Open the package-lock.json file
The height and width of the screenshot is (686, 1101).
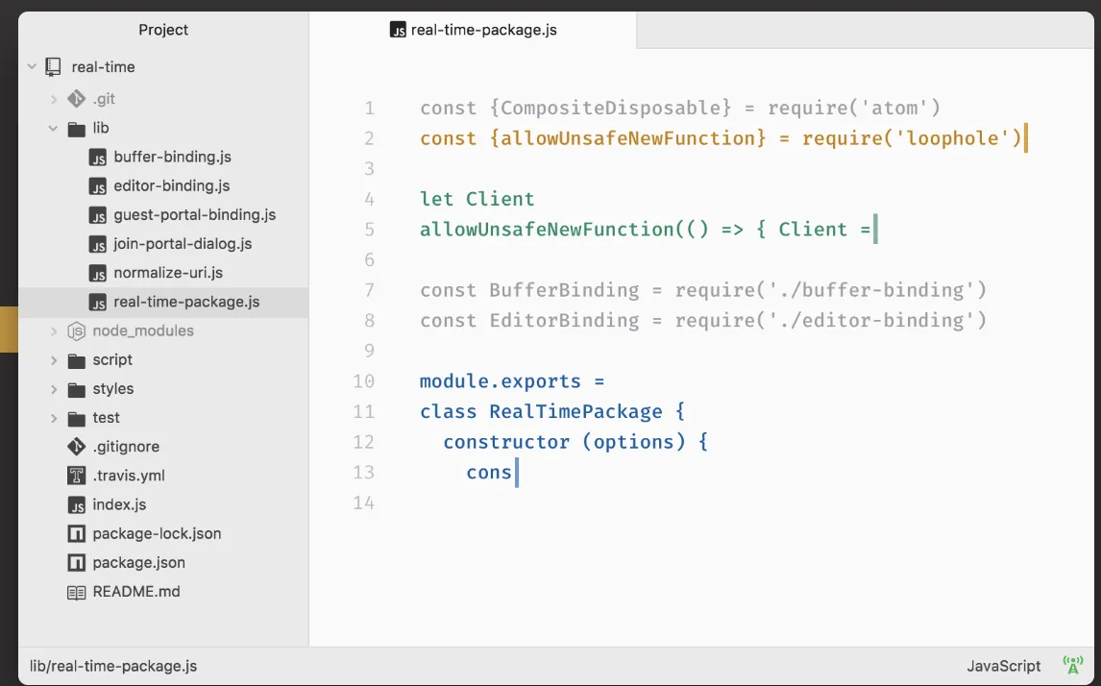pyautogui.click(x=157, y=533)
